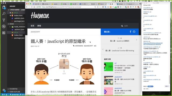Open index.html in the open editors list
172x96 pixels.
point(16,15)
